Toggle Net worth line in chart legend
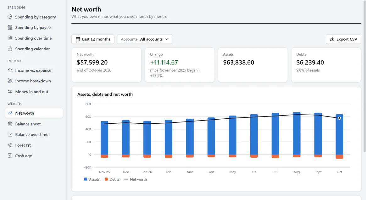 pyautogui.click(x=136, y=179)
